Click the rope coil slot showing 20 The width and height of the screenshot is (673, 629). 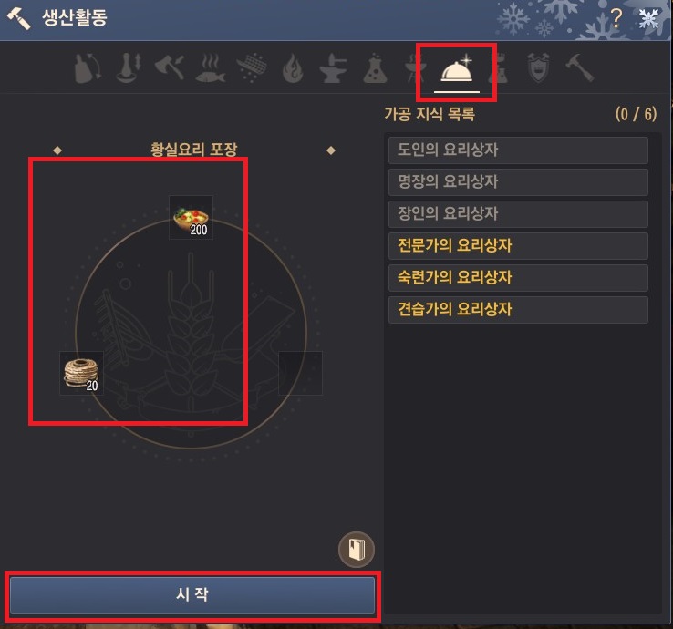point(81,373)
